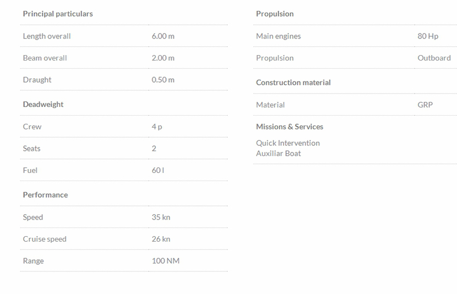
Task: Select the 35 kn speed value
Action: tap(161, 217)
